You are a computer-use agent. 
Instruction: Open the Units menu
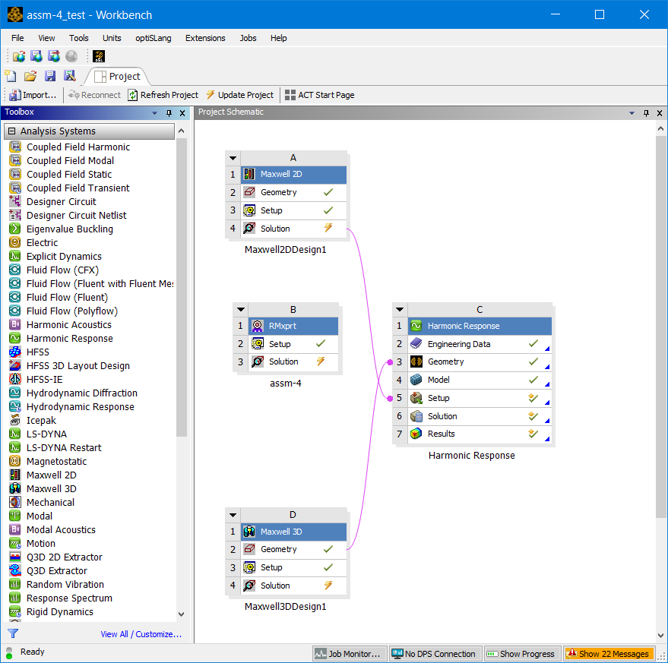pos(112,38)
